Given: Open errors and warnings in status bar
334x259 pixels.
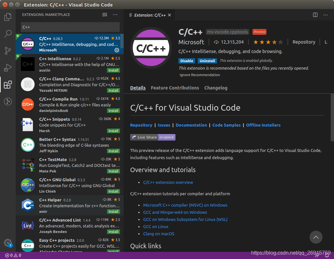Looking at the screenshot, I should click(13, 255).
